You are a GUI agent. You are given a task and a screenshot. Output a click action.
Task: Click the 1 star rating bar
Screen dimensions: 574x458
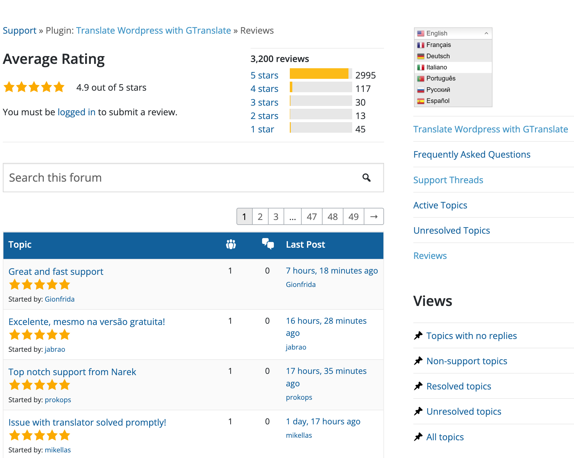[321, 127]
